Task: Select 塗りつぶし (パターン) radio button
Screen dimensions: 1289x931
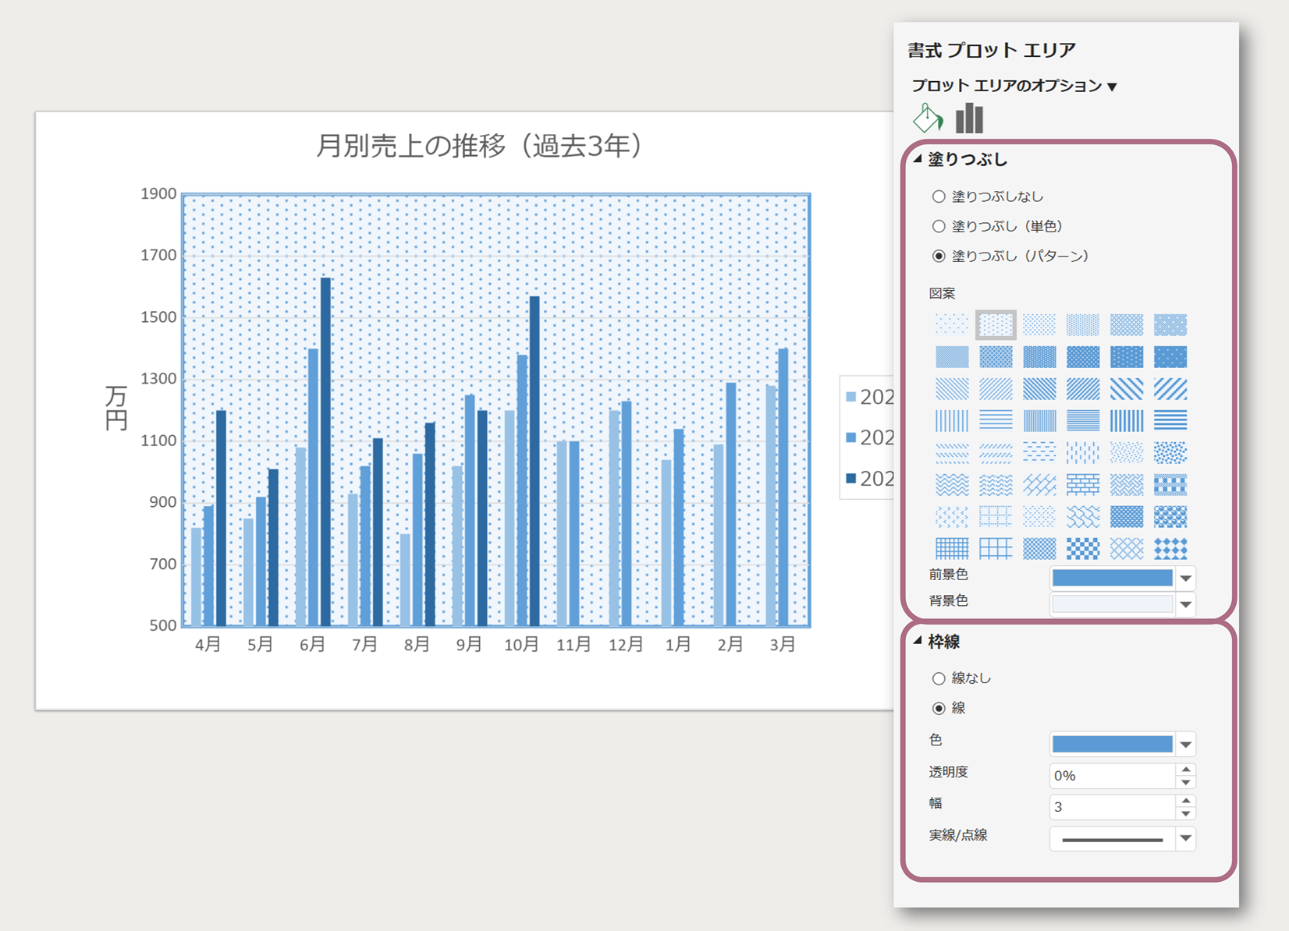Action: point(939,256)
